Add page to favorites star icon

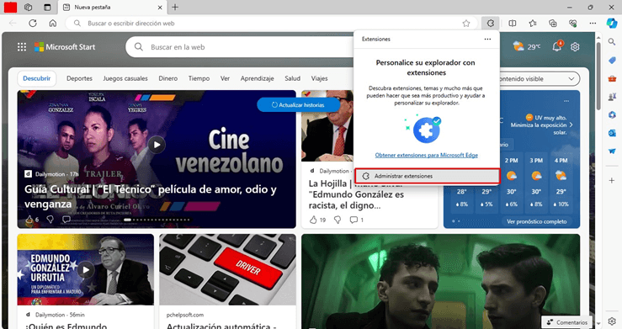coord(466,24)
